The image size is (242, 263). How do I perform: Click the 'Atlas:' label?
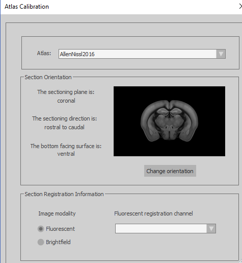44,53
